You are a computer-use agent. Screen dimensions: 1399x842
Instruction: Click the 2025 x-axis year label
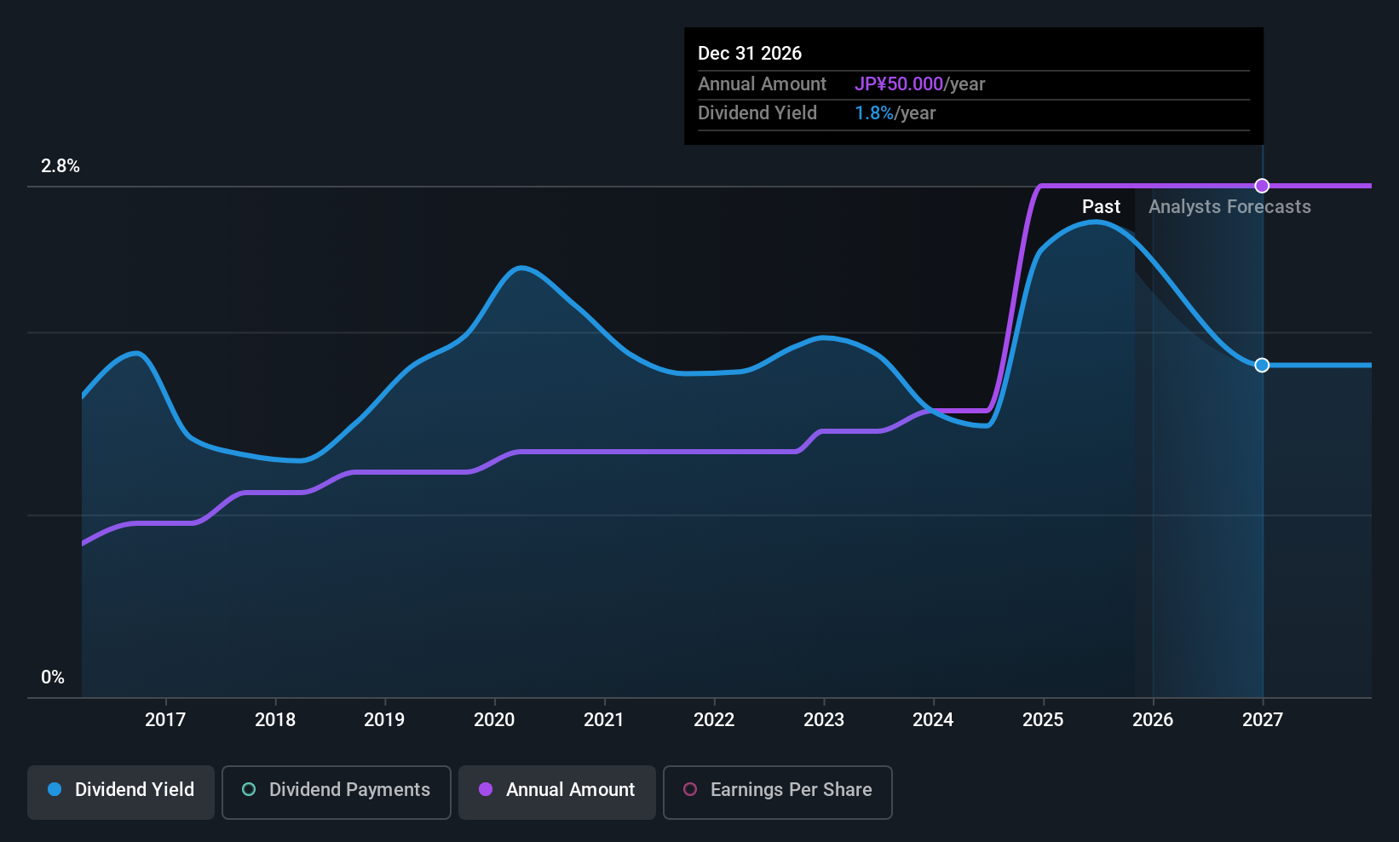pyautogui.click(x=1043, y=720)
